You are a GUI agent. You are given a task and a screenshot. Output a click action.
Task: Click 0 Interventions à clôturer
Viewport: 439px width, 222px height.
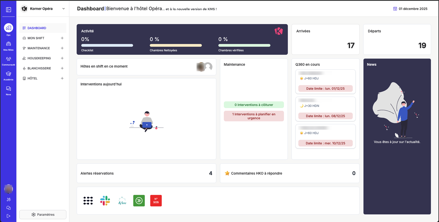click(254, 105)
